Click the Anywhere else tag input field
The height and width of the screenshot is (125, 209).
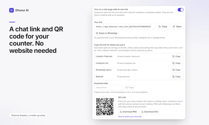pos(108,88)
